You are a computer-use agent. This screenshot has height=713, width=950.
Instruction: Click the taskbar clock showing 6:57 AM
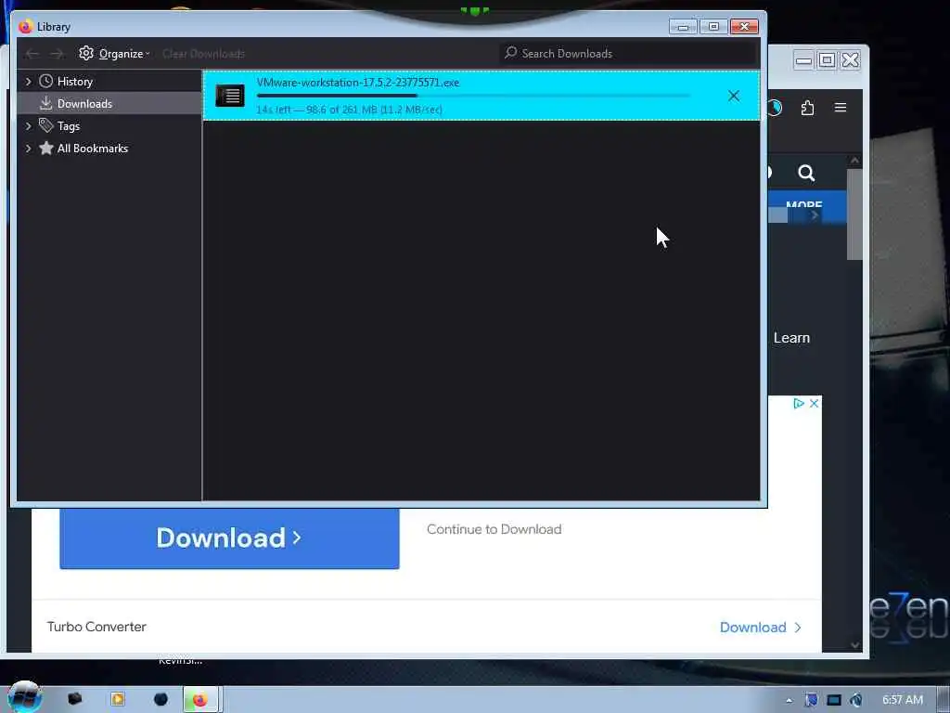click(903, 700)
